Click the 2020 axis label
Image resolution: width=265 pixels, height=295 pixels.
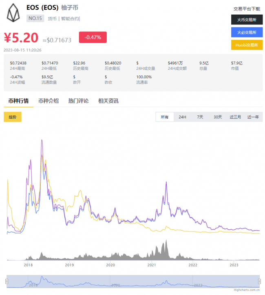[110, 265]
